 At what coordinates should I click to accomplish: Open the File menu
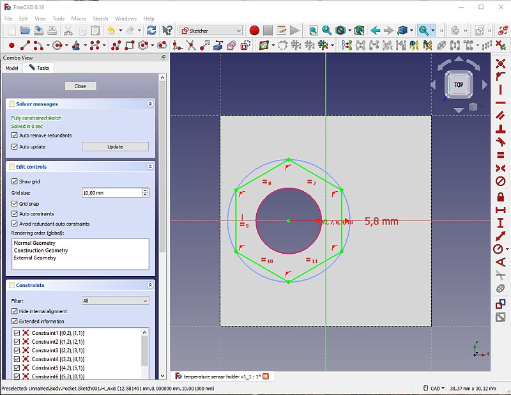pos(8,19)
